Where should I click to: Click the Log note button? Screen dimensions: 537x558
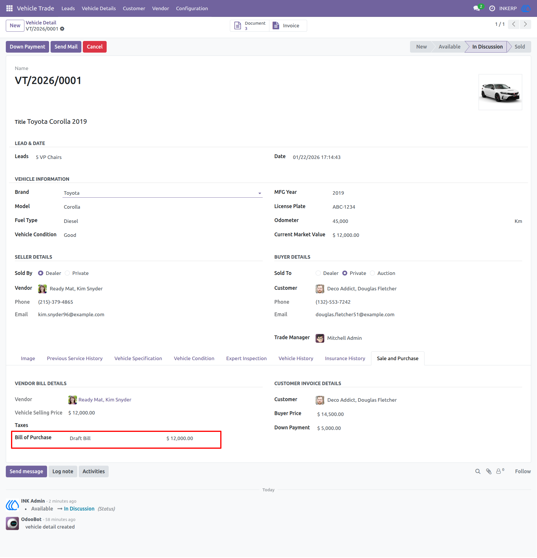pos(63,471)
